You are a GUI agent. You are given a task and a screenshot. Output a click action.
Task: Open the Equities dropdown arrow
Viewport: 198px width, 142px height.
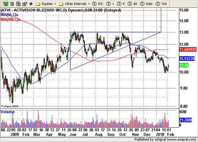click(x=55, y=4)
